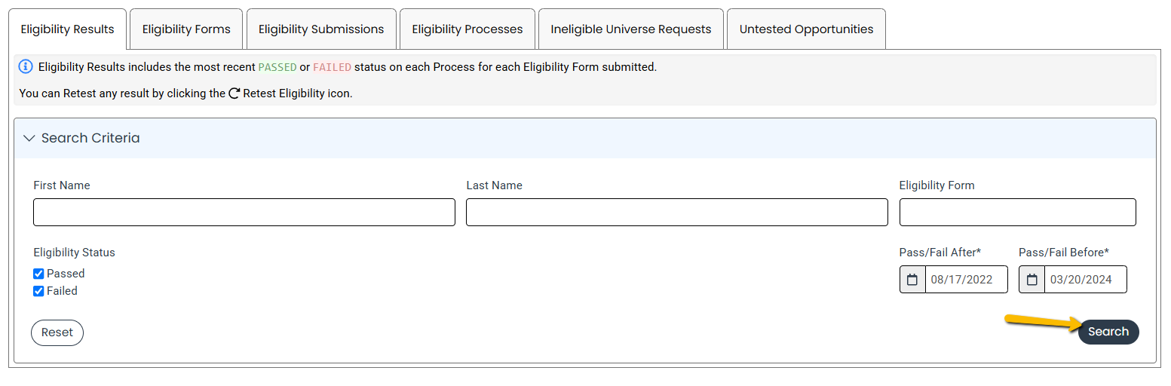Click the dark Search button

1108,332
